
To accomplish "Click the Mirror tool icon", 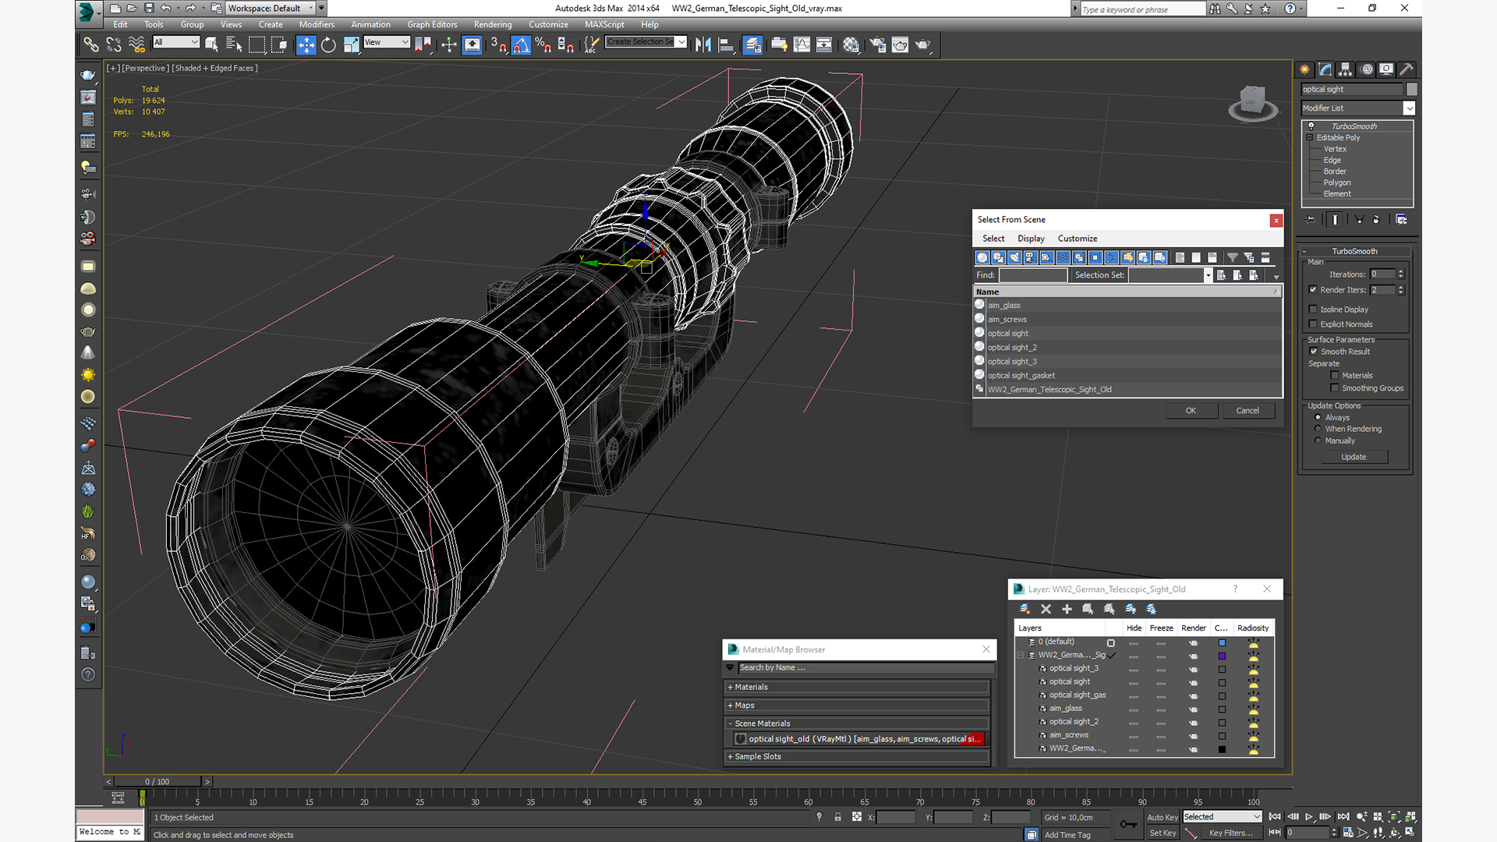I will 703,45.
